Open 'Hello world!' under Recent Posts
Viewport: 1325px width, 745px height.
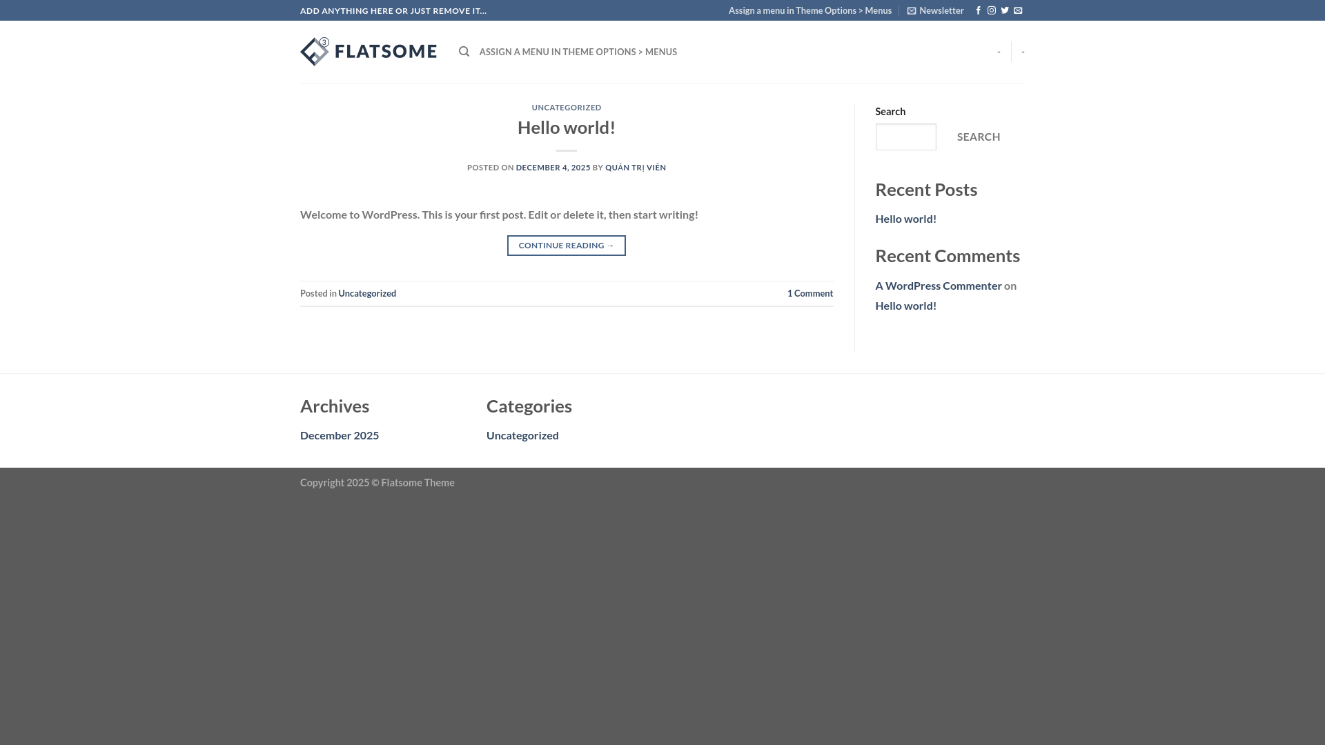point(906,219)
